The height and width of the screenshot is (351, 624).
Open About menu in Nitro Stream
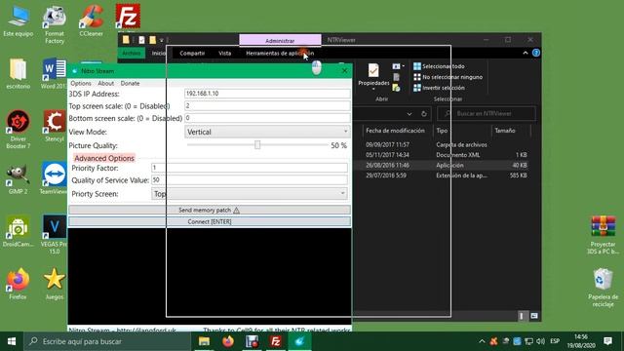click(x=106, y=83)
